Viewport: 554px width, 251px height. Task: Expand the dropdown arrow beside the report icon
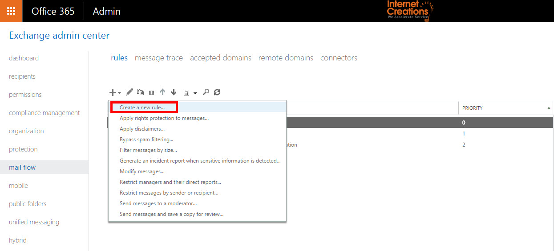[195, 93]
